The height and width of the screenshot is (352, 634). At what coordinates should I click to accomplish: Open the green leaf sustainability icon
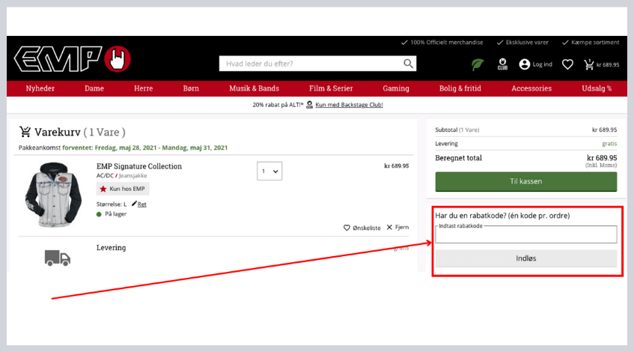tap(477, 64)
